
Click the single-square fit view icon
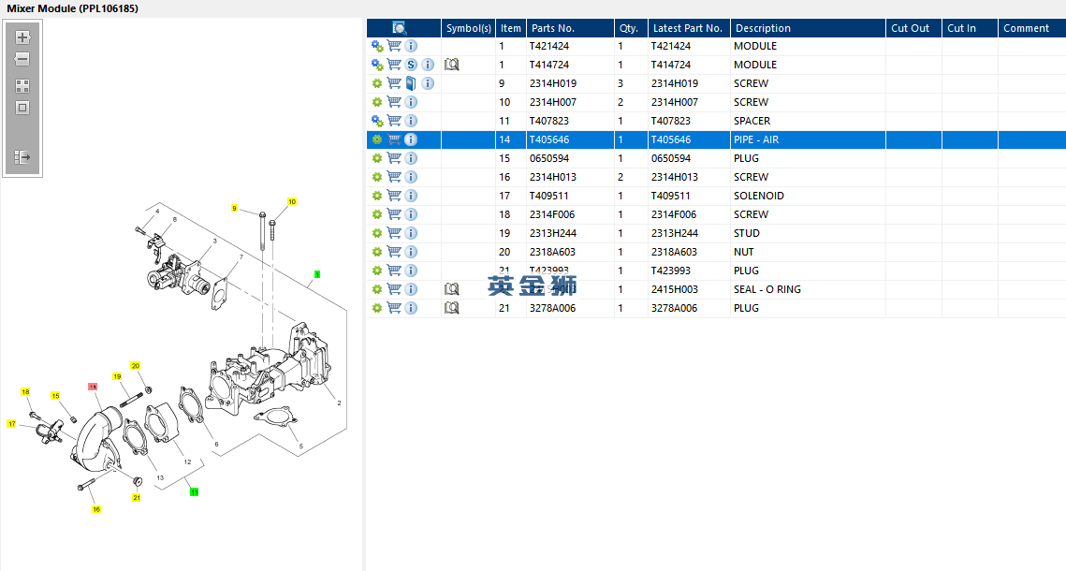click(22, 108)
